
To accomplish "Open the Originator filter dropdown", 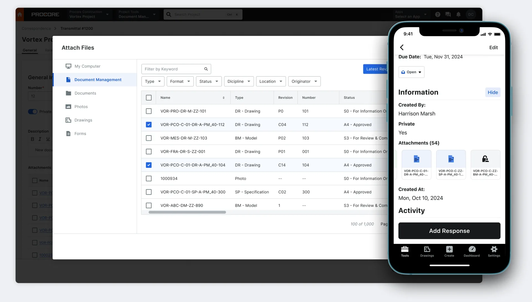I will point(304,81).
